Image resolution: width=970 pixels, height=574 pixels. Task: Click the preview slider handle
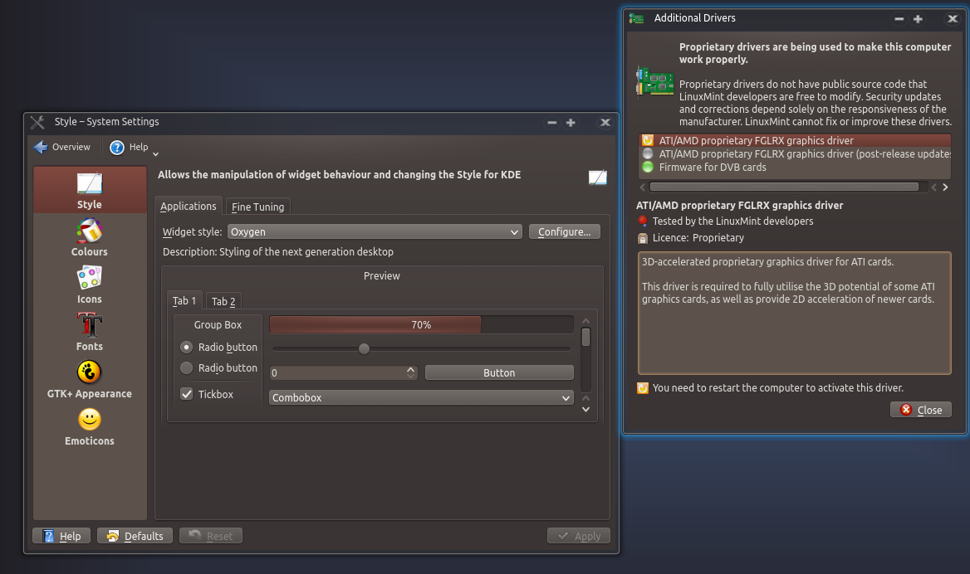365,348
